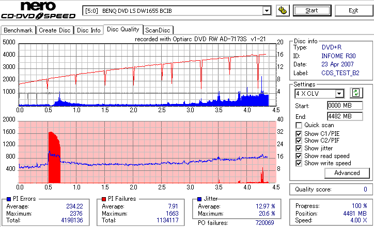The image size is (374, 227).
Task: Open the Disc Info tab
Action: [88, 30]
